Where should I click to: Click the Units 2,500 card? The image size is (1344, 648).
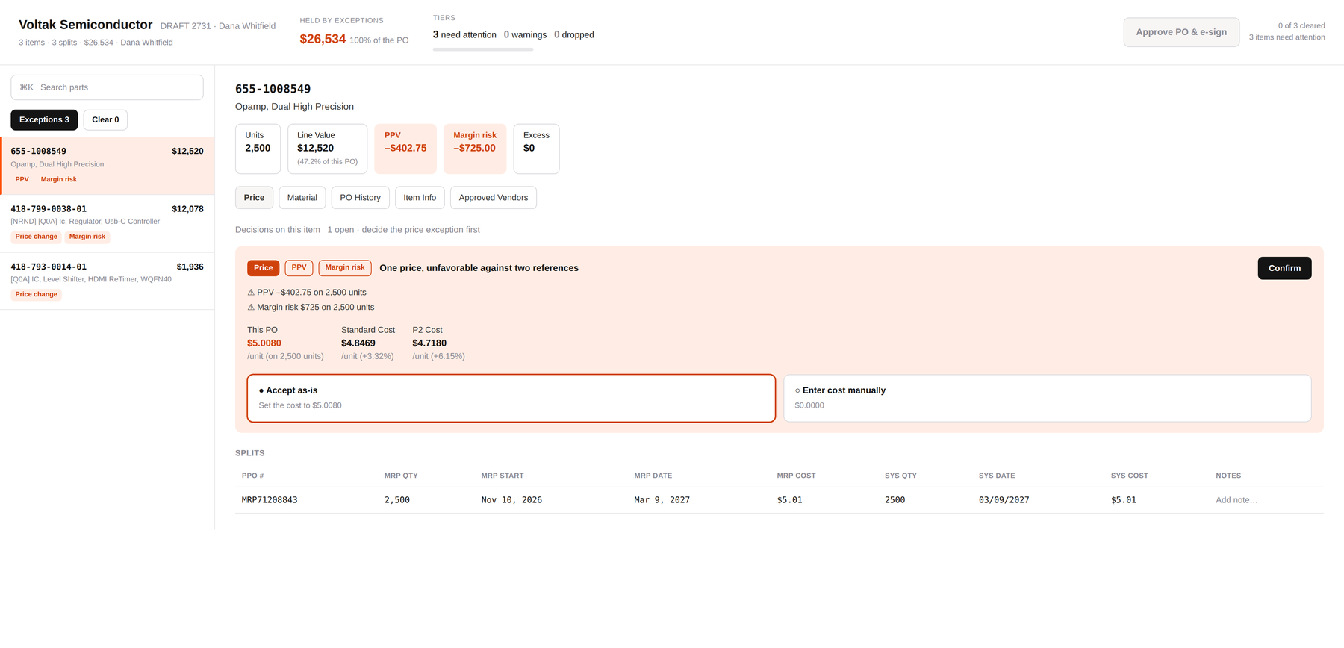tap(258, 149)
